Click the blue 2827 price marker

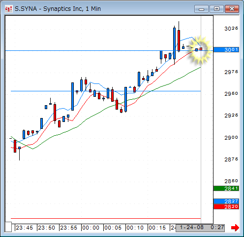(x=226, y=201)
